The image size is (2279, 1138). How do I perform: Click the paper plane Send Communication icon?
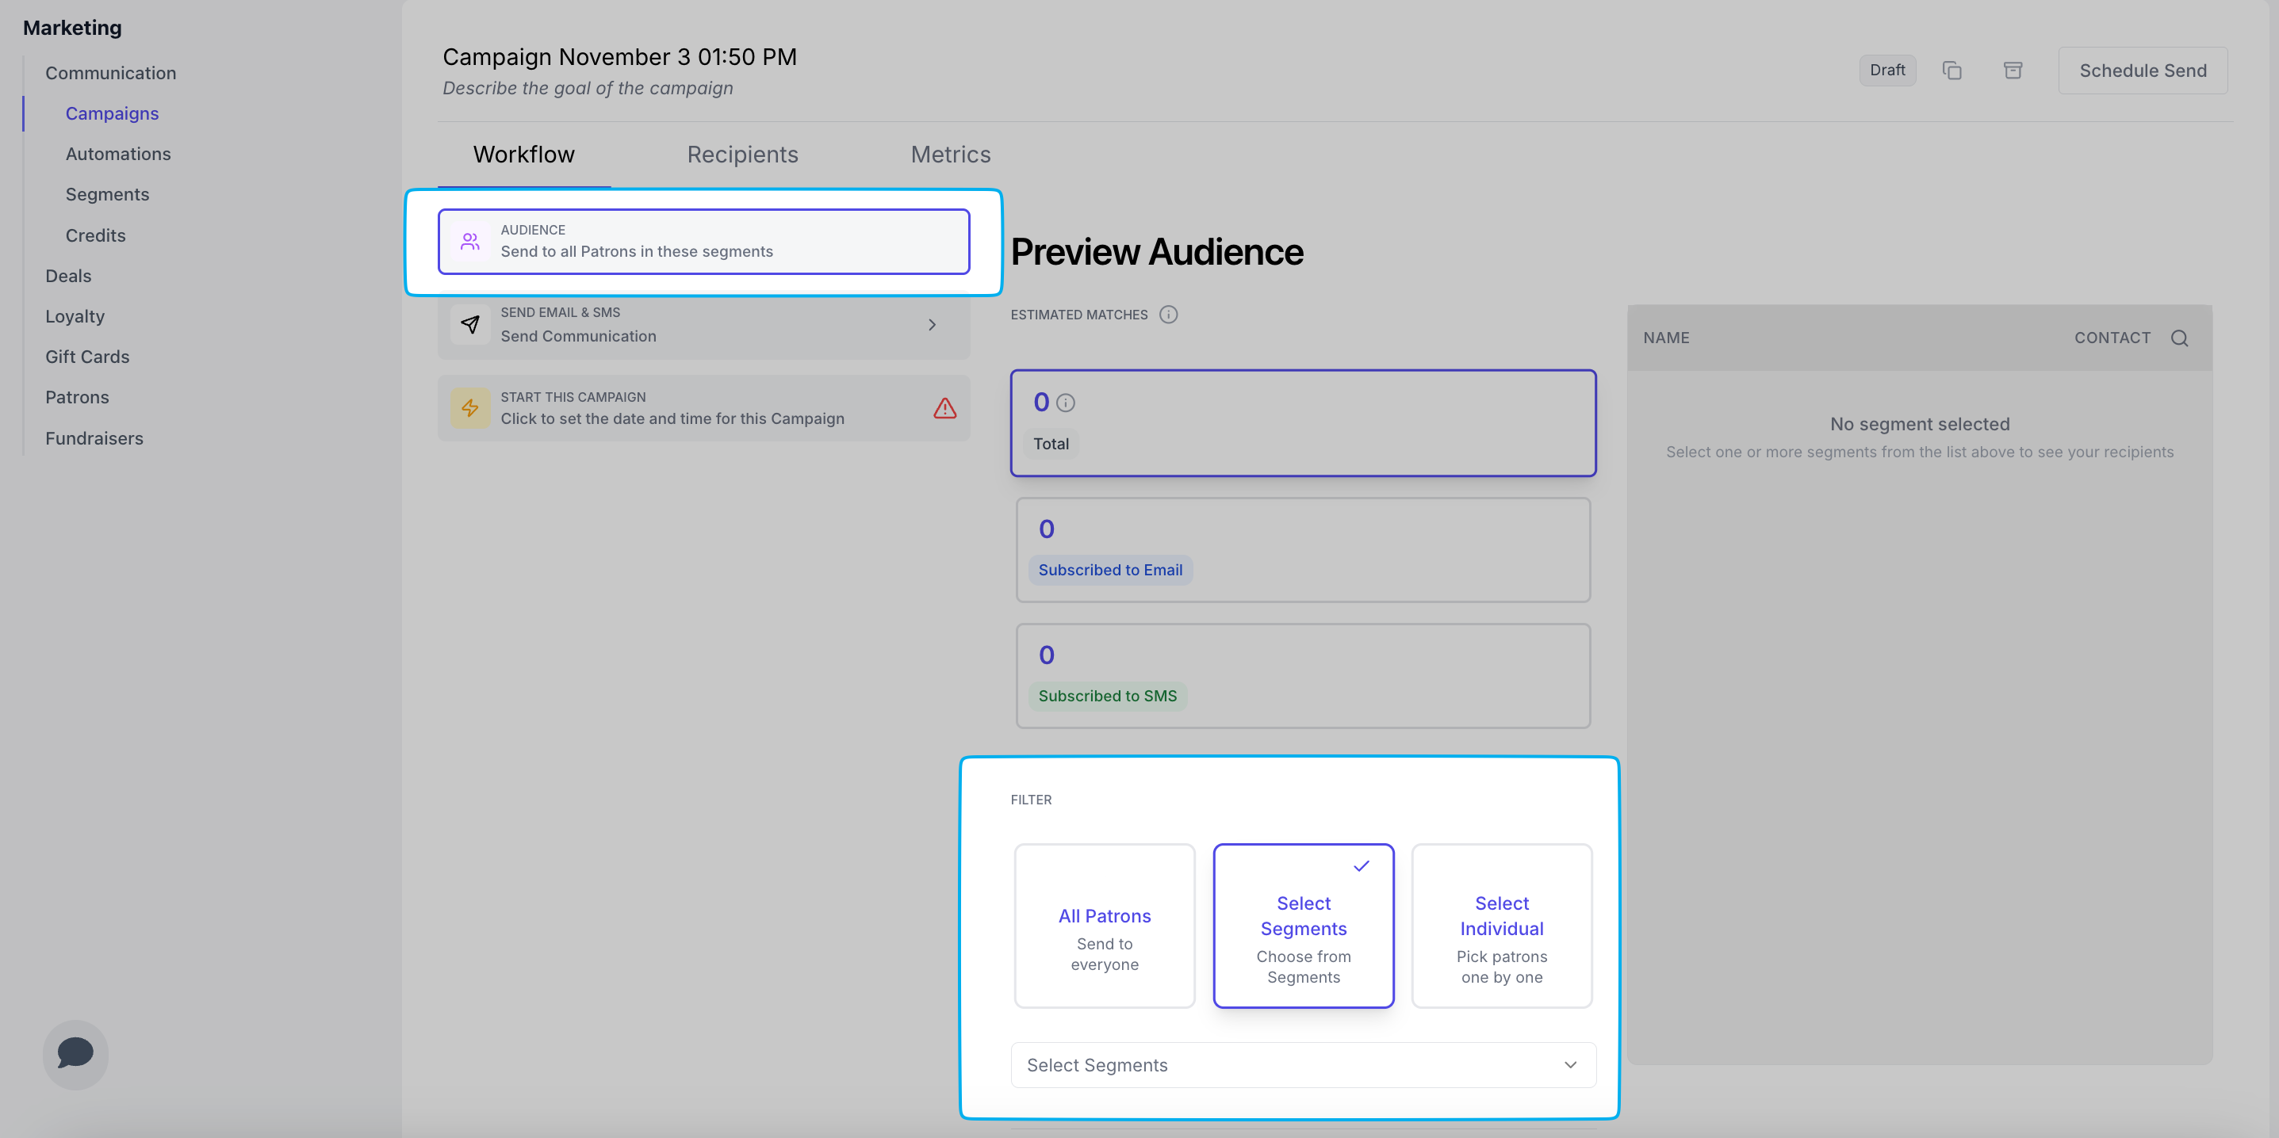point(471,324)
